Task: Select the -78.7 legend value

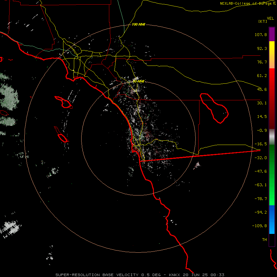Action: [x=261, y=199]
